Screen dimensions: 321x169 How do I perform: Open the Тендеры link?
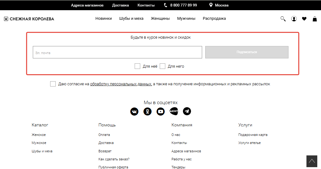[x=178, y=167]
